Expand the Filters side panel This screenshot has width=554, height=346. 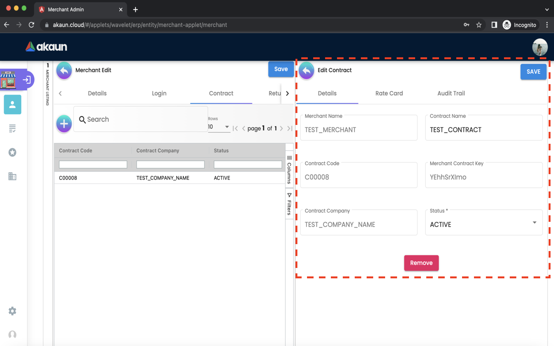click(x=289, y=204)
